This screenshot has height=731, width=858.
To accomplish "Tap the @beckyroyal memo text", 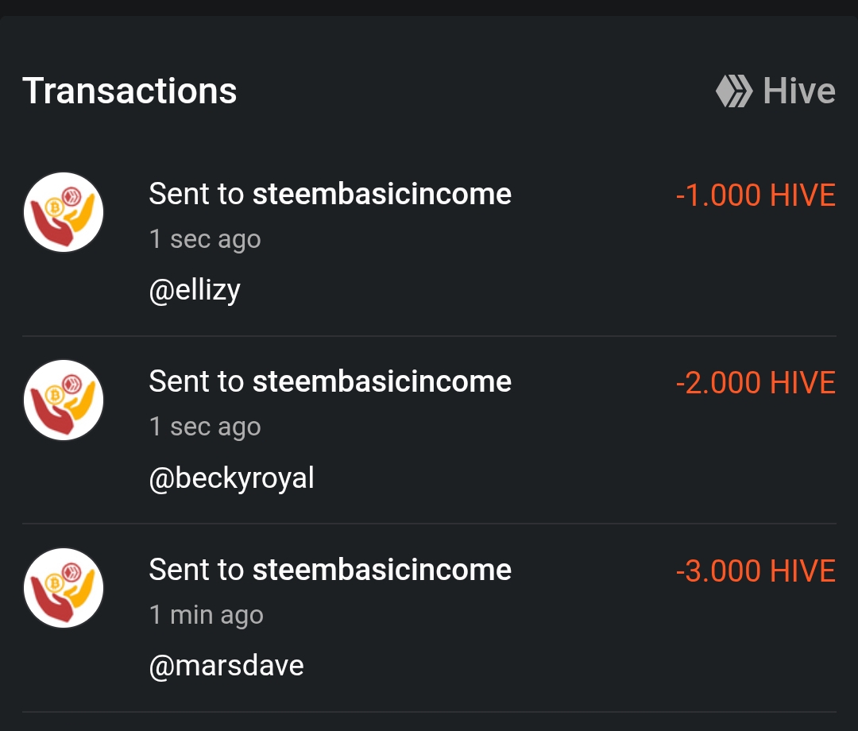I will point(231,478).
